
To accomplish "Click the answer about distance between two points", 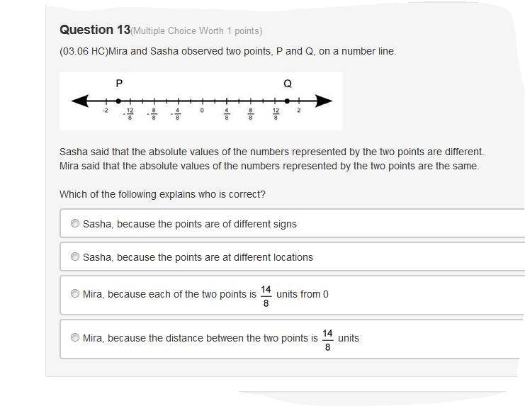I will 221,339.
